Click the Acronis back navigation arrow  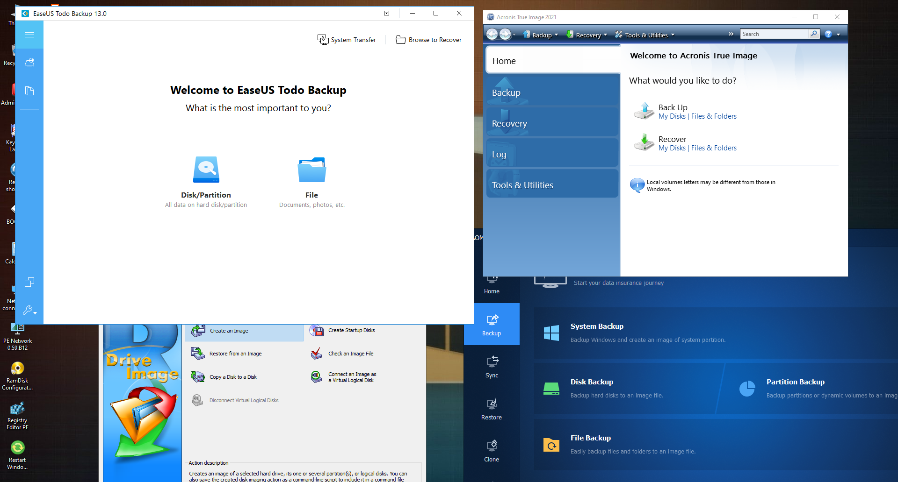point(492,34)
